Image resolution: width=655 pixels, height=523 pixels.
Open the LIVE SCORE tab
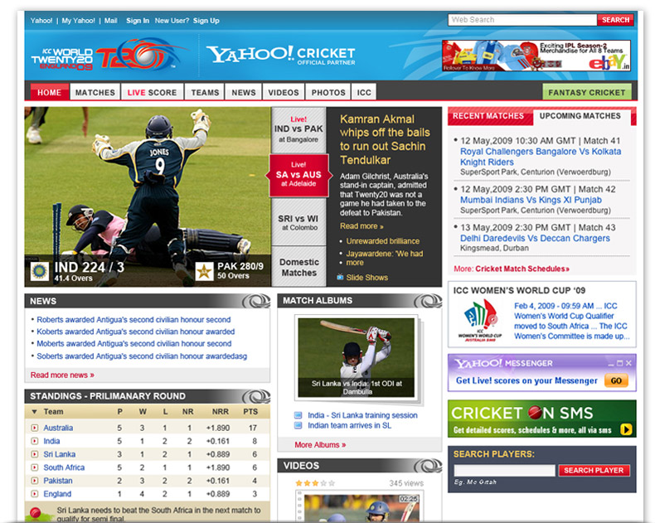[x=153, y=92]
